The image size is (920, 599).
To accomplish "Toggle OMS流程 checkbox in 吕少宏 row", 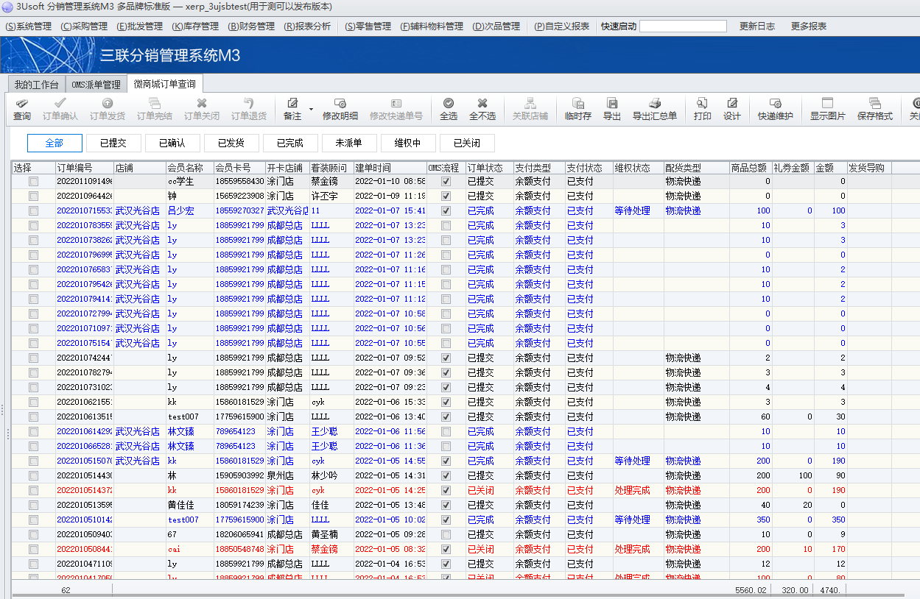I will [x=446, y=210].
